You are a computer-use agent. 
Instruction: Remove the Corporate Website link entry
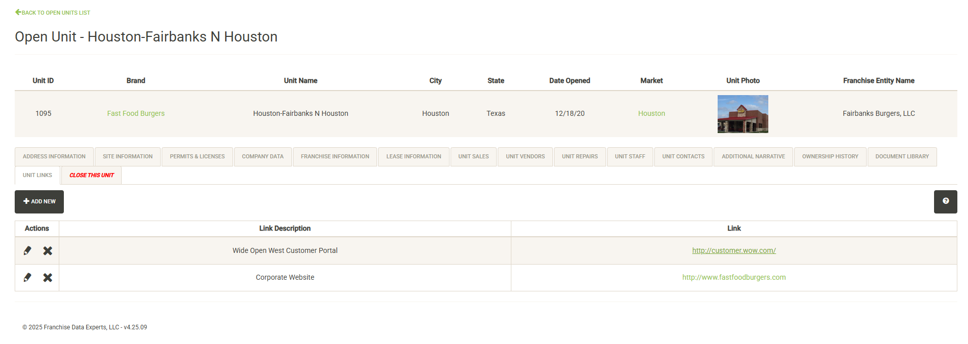48,277
